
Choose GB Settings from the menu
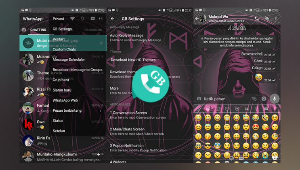[x=62, y=29]
